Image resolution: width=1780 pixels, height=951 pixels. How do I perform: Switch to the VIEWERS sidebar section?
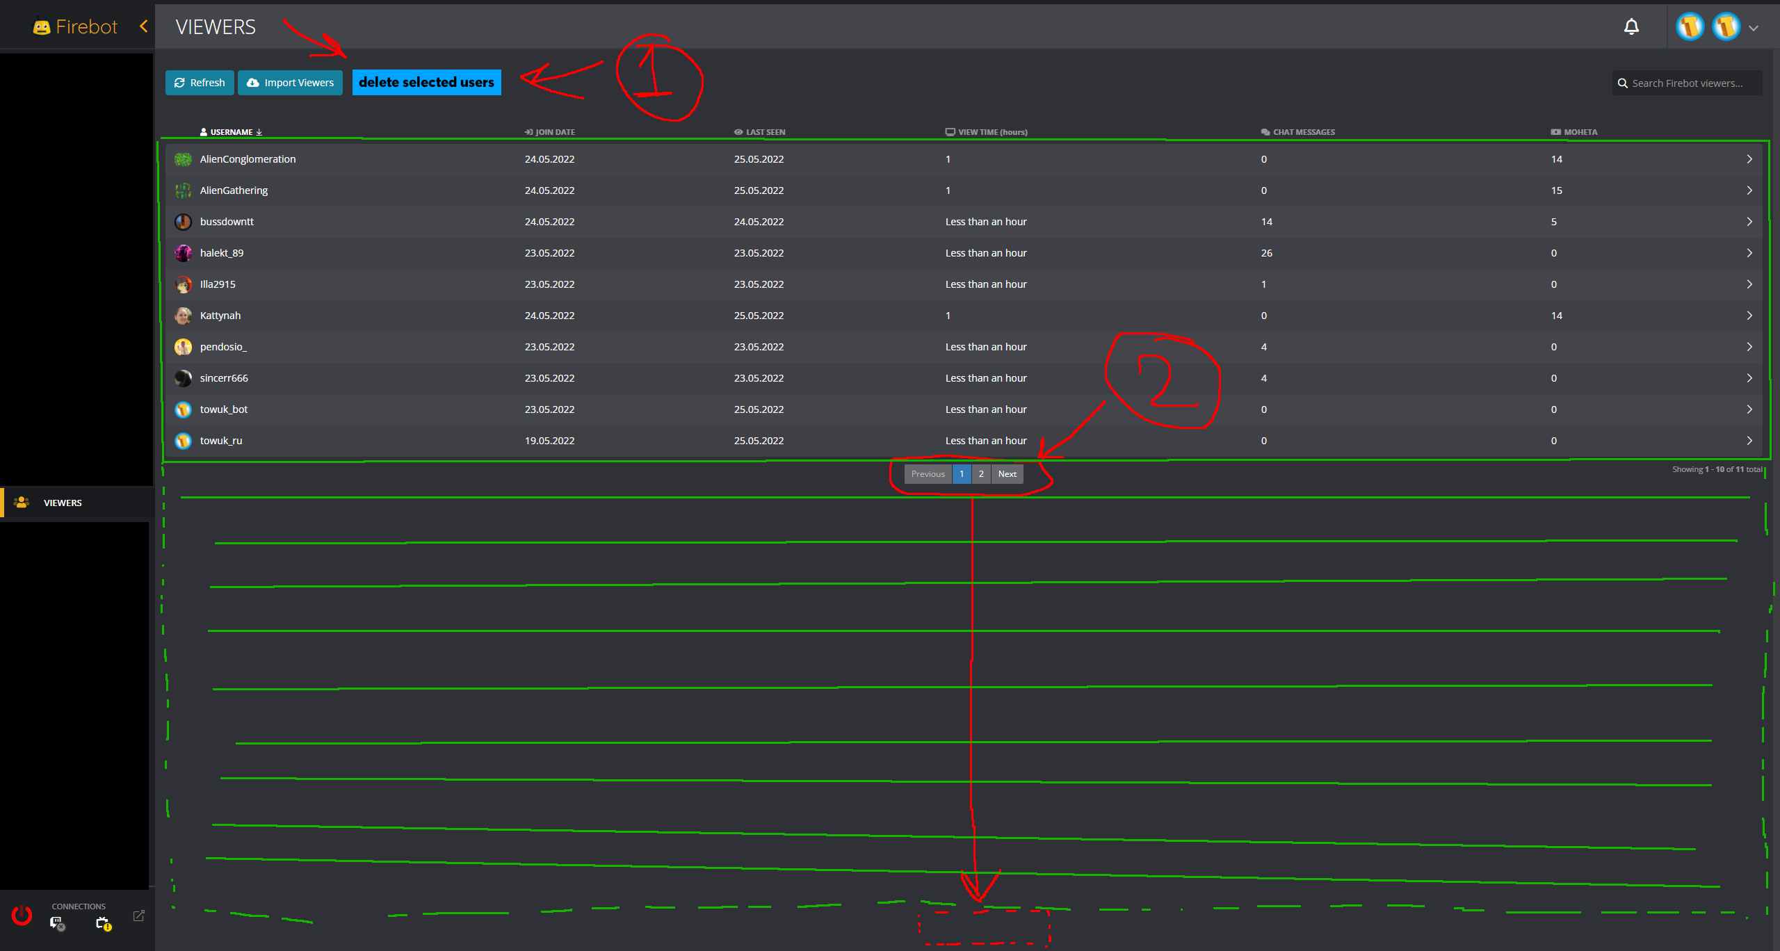pos(63,503)
